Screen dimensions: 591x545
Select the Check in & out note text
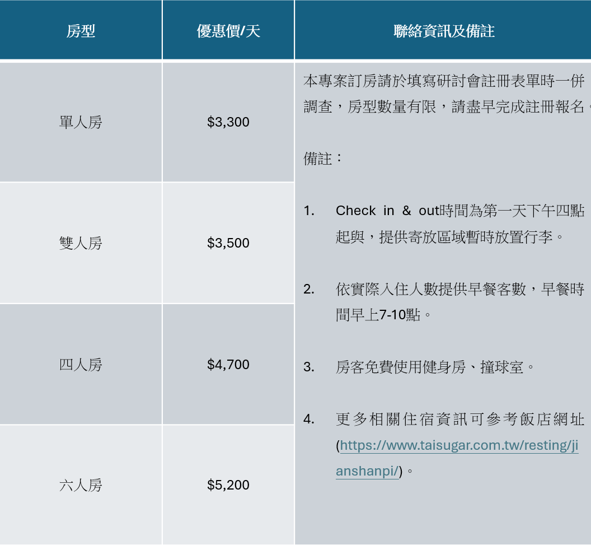point(459,211)
